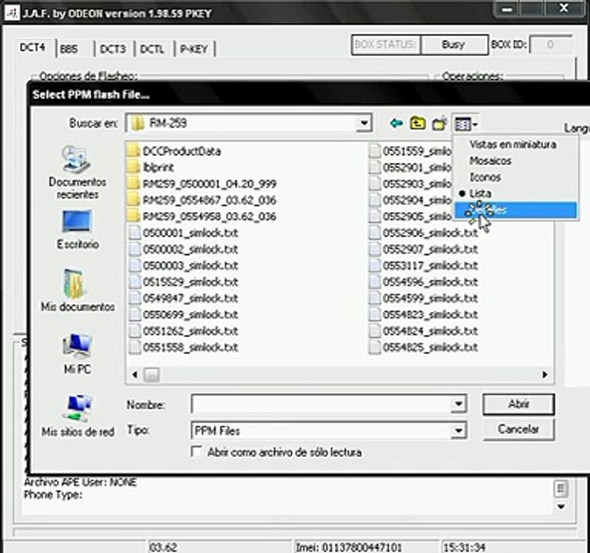
Task: Select file 0515529_simlock.txt
Action: click(x=184, y=282)
